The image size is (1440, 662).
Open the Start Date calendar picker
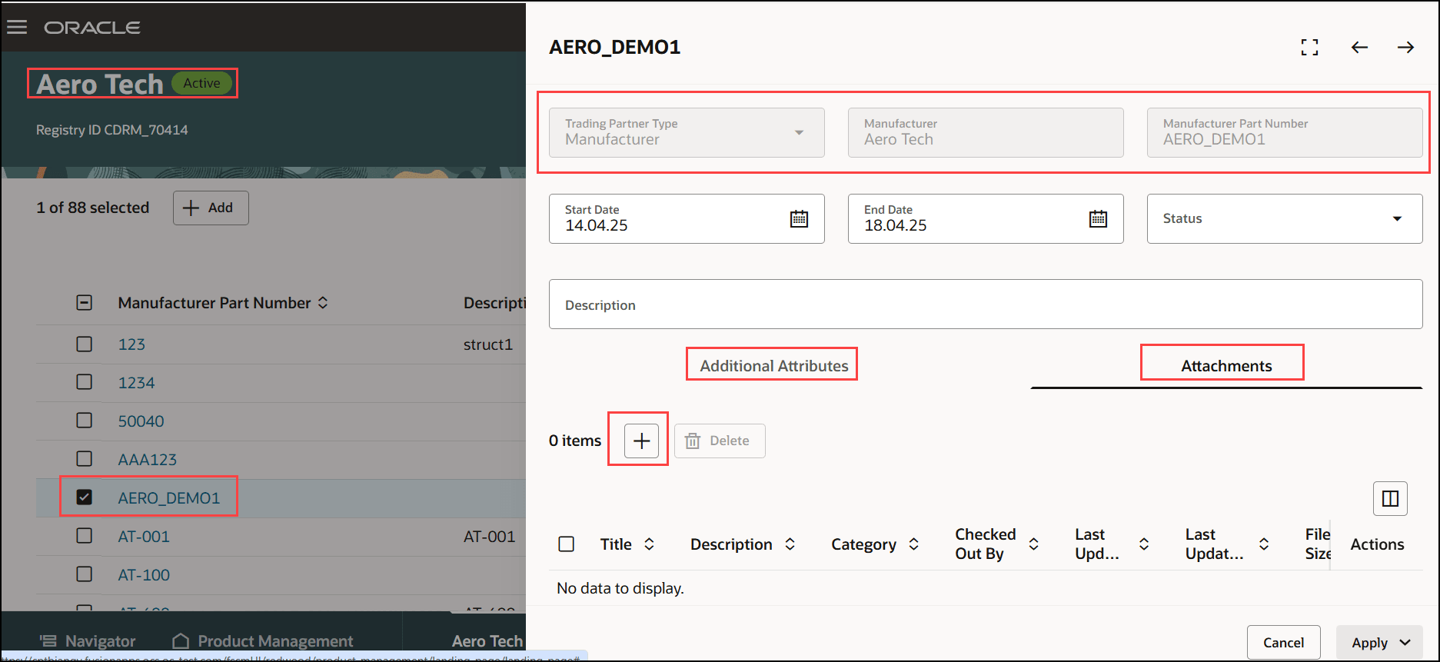[x=799, y=218]
